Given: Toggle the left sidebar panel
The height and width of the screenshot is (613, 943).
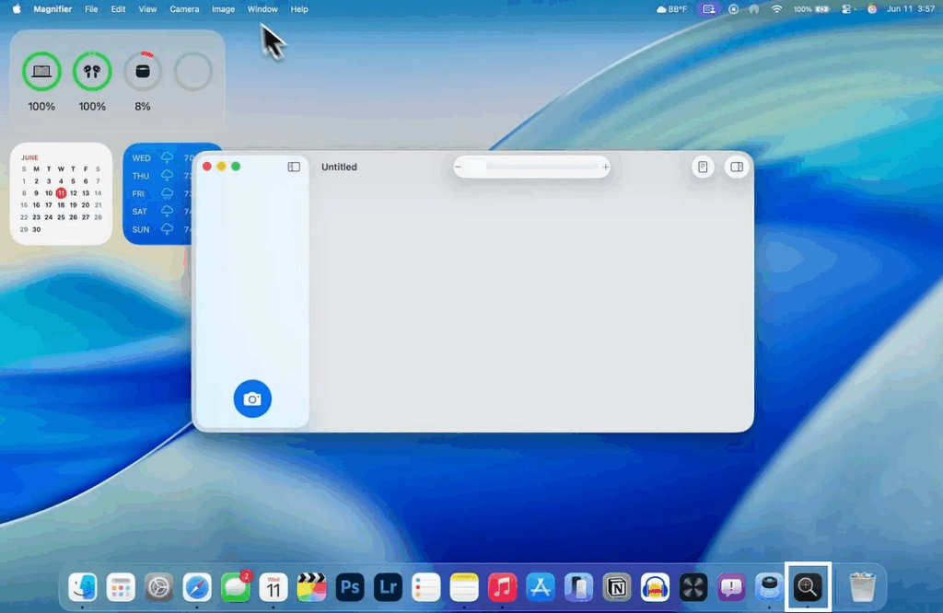Looking at the screenshot, I should click(x=294, y=167).
